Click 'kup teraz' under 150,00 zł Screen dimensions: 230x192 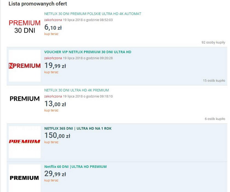[x=51, y=142]
